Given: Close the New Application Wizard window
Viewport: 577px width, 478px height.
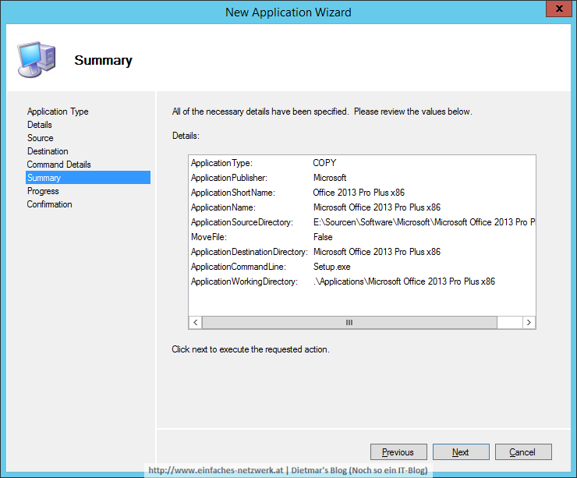Looking at the screenshot, I should pos(559,9).
